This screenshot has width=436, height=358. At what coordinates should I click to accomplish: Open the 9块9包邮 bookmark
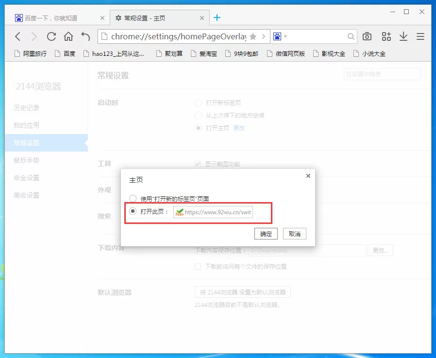coord(242,54)
